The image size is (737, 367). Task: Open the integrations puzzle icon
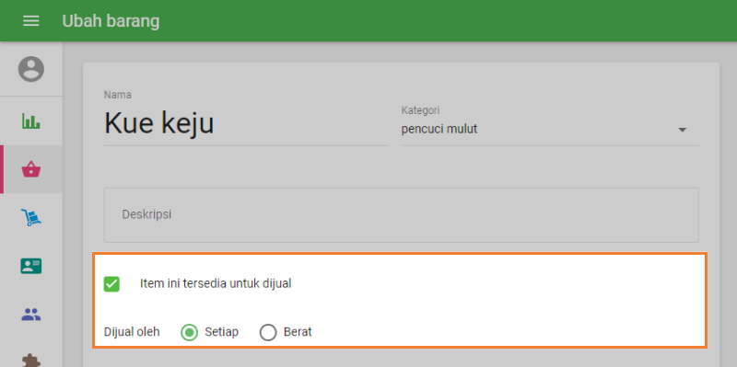point(31,361)
